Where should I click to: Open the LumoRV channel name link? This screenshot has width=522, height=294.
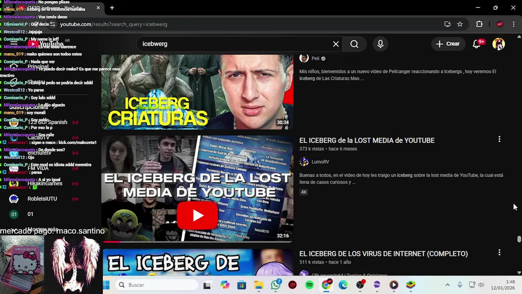[x=320, y=162]
